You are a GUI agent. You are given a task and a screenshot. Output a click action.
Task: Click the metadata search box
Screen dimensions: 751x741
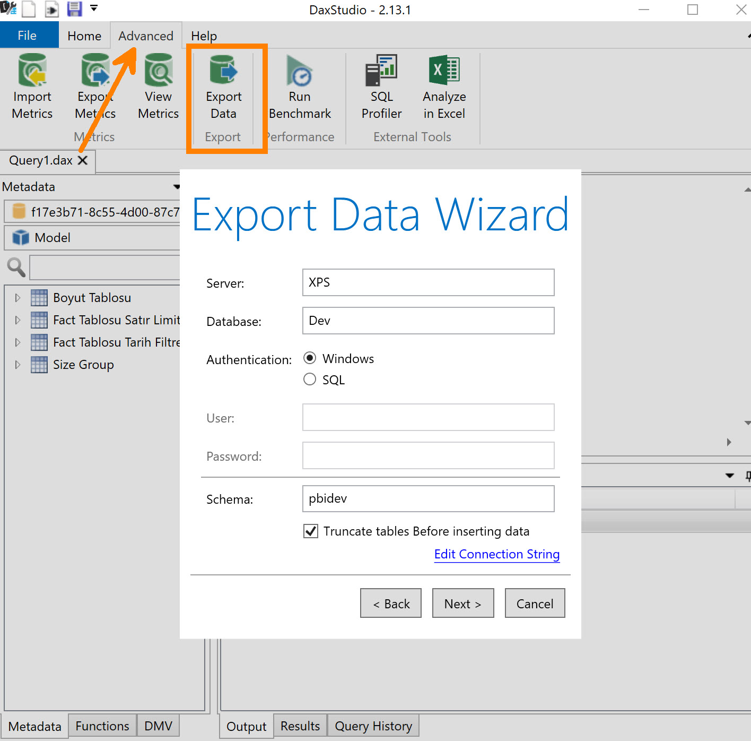(x=105, y=267)
